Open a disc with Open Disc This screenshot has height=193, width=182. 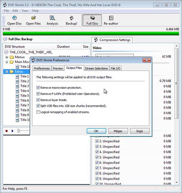click(x=14, y=20)
